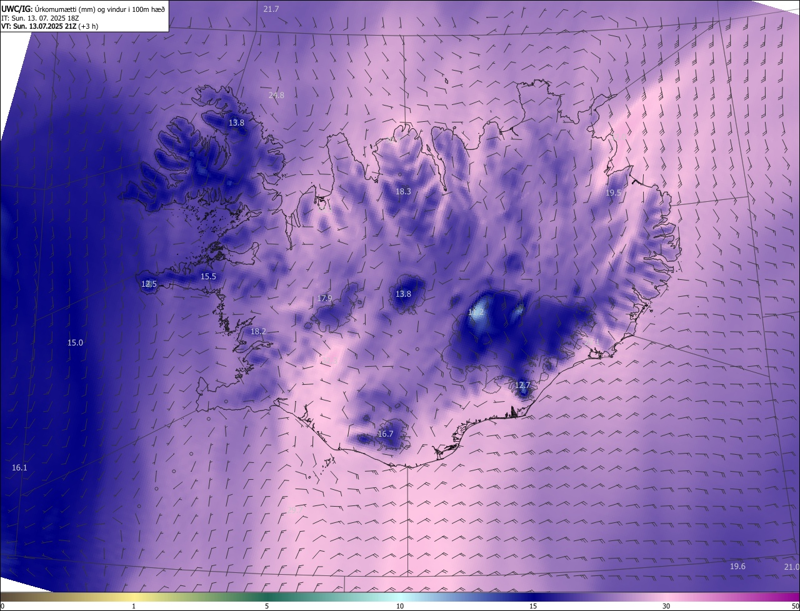Click the 'VT: Sun. 13.07.2025 21Z (+3 h)' line
800x611 pixels.
pos(49,26)
